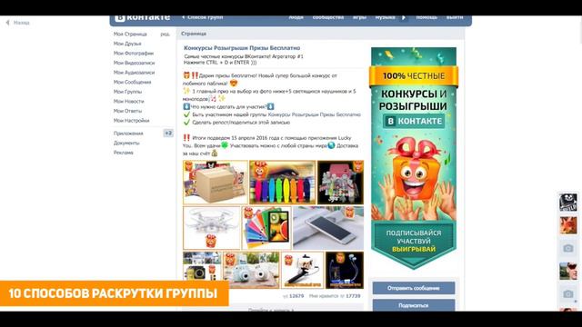
Task: Click the +2 badge next to Приложения
Action: tap(168, 134)
